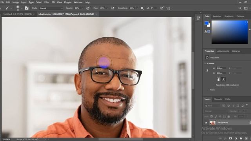
Task: Click the white background color swatch
Action: (x=209, y=25)
